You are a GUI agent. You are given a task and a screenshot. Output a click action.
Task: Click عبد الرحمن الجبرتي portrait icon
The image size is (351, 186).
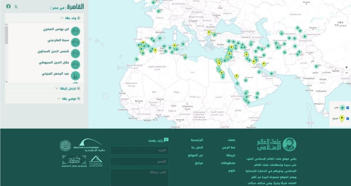pos(76,76)
